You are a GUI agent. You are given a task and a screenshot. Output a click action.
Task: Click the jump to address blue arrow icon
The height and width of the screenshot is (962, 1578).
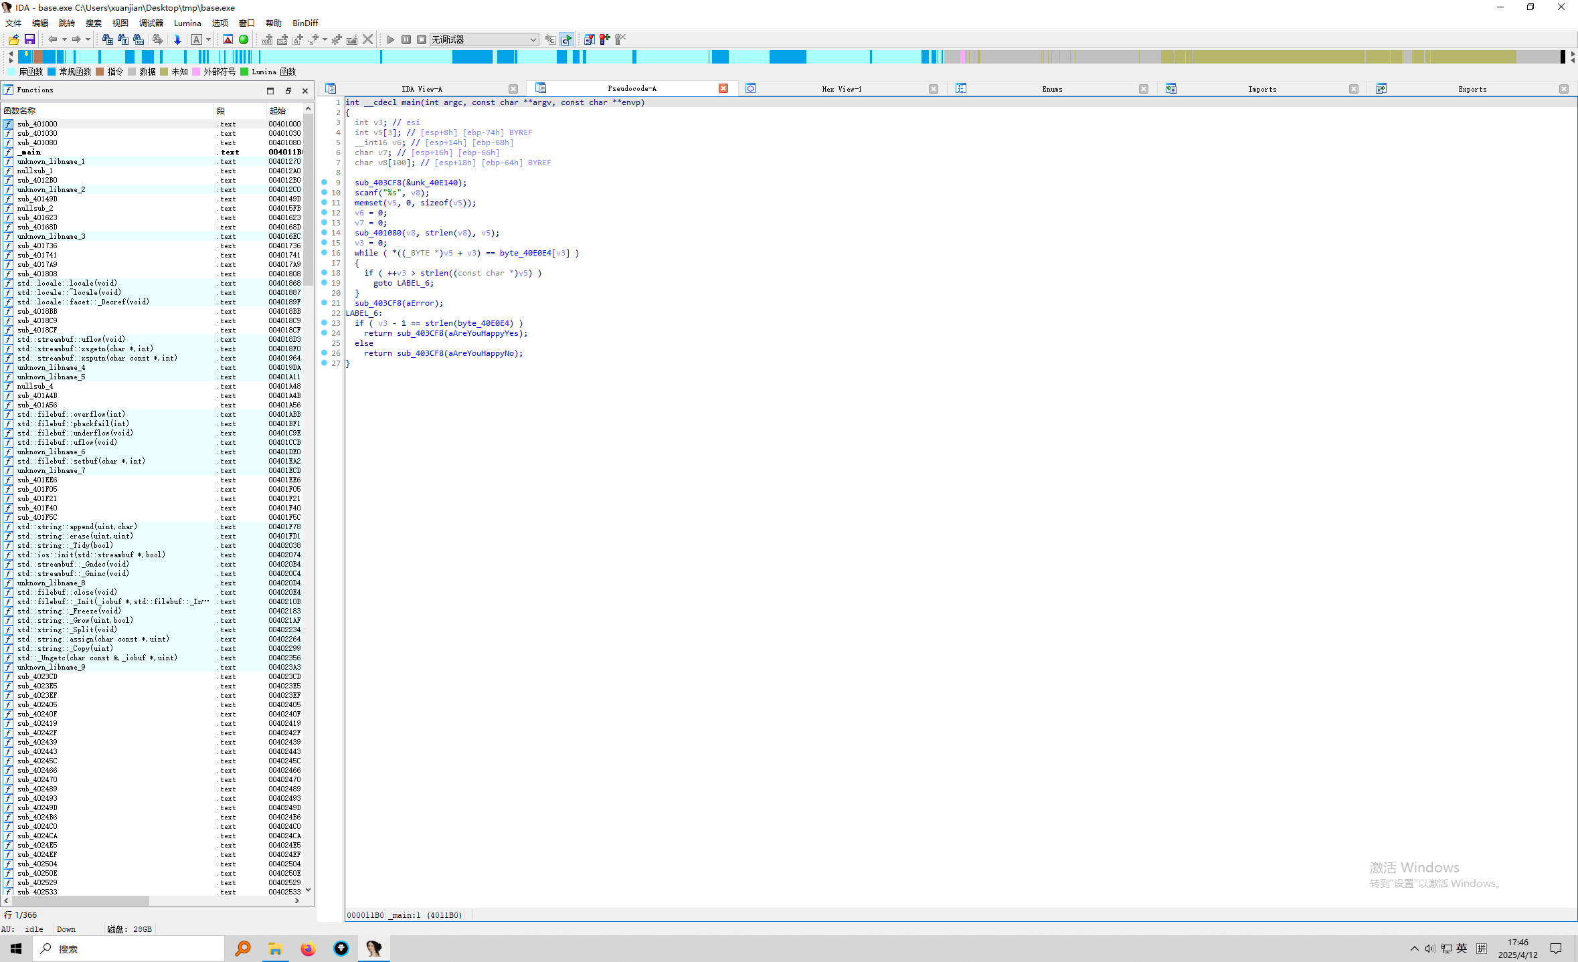click(x=177, y=39)
